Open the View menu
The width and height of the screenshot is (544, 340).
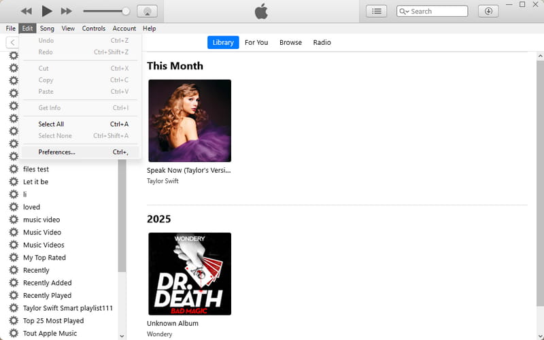click(x=68, y=29)
